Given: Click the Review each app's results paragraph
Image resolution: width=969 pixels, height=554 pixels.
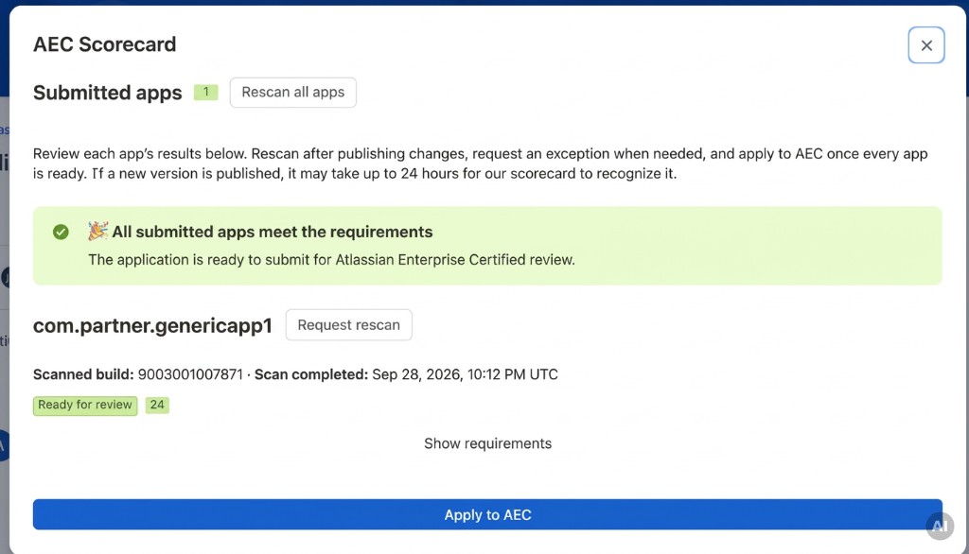Looking at the screenshot, I should [480, 164].
